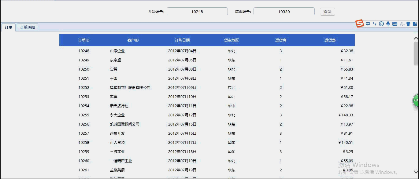Click freight ￥65.83
The image size is (419, 179).
coord(347,69)
